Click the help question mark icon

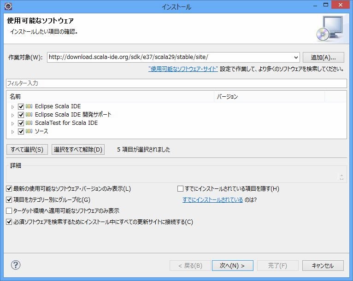click(16, 265)
